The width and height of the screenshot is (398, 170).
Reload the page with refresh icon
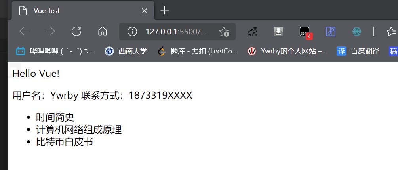(76, 32)
